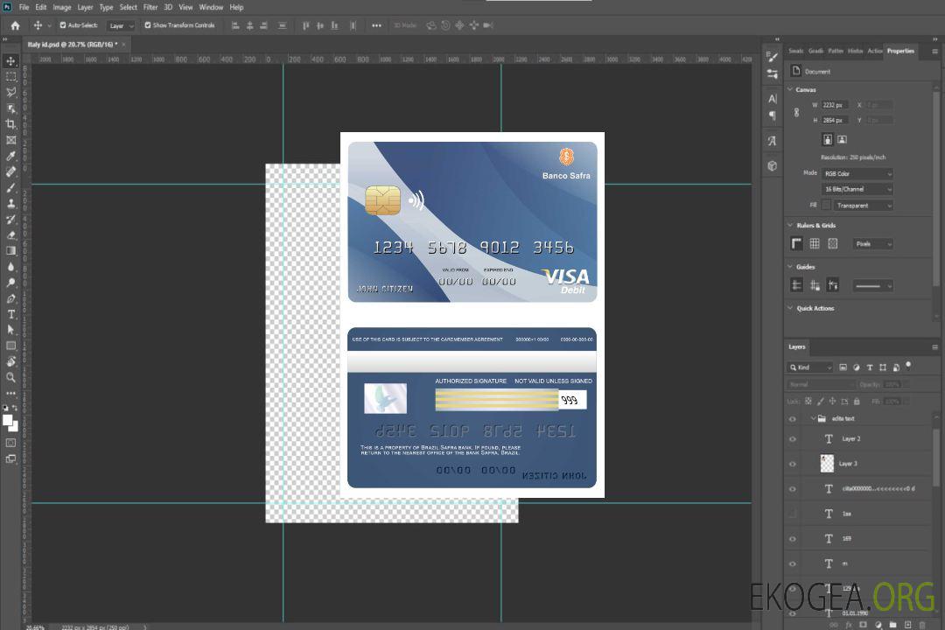
Task: Select the Healing Brush tool
Action: 10,171
